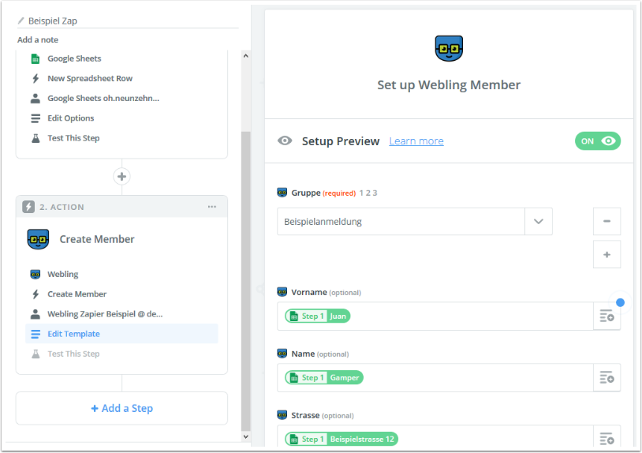Add another Gruppe with the plus button
Screen dimensions: 642x453
pos(607,254)
